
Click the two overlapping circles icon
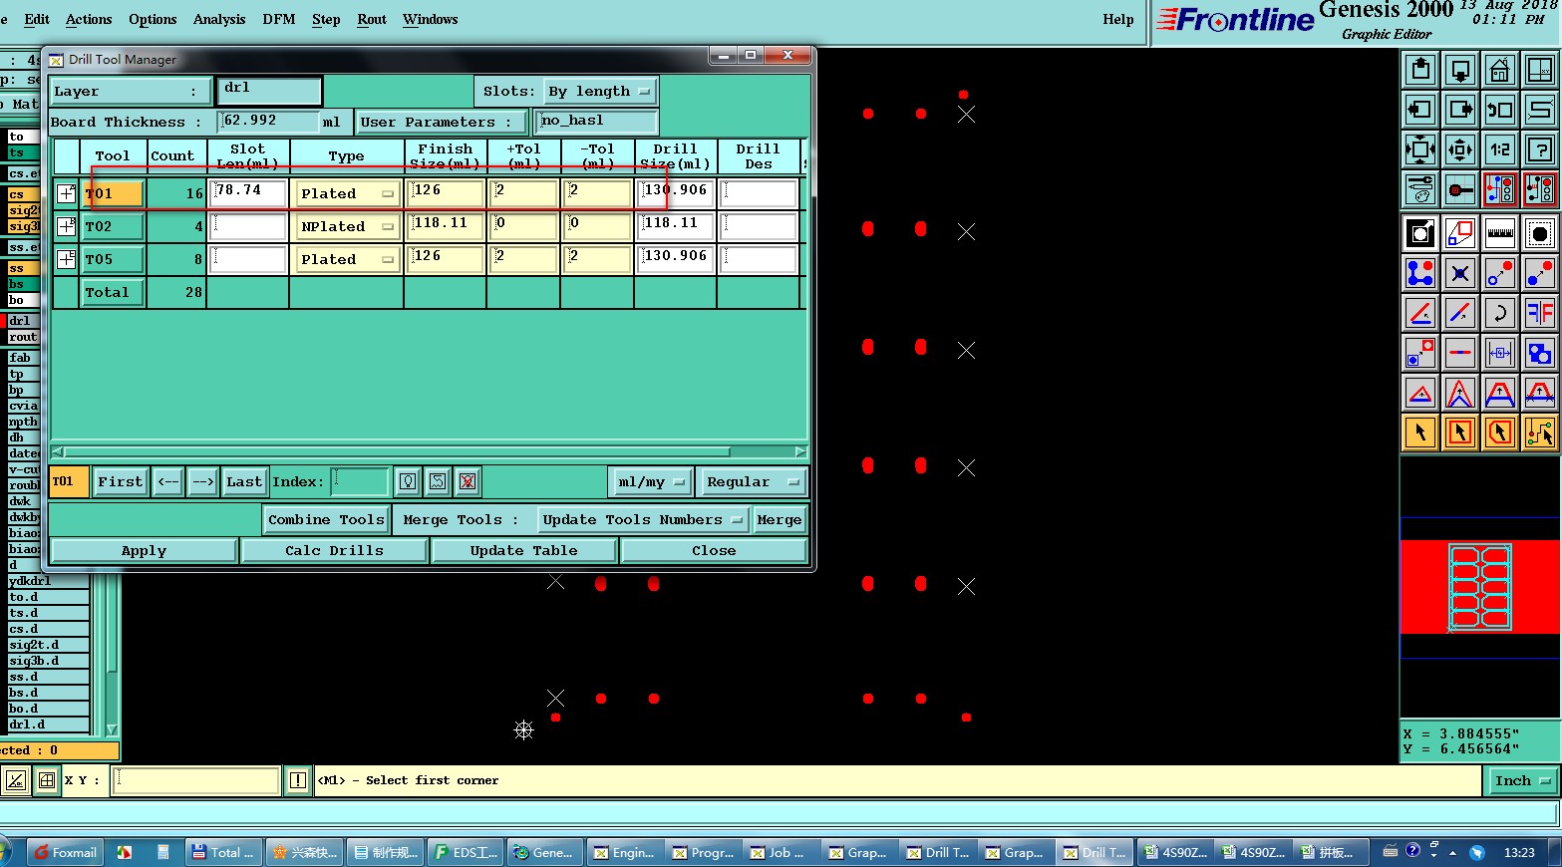(x=1540, y=353)
